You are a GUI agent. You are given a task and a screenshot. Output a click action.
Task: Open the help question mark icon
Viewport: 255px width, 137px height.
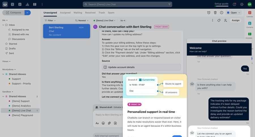234,5
